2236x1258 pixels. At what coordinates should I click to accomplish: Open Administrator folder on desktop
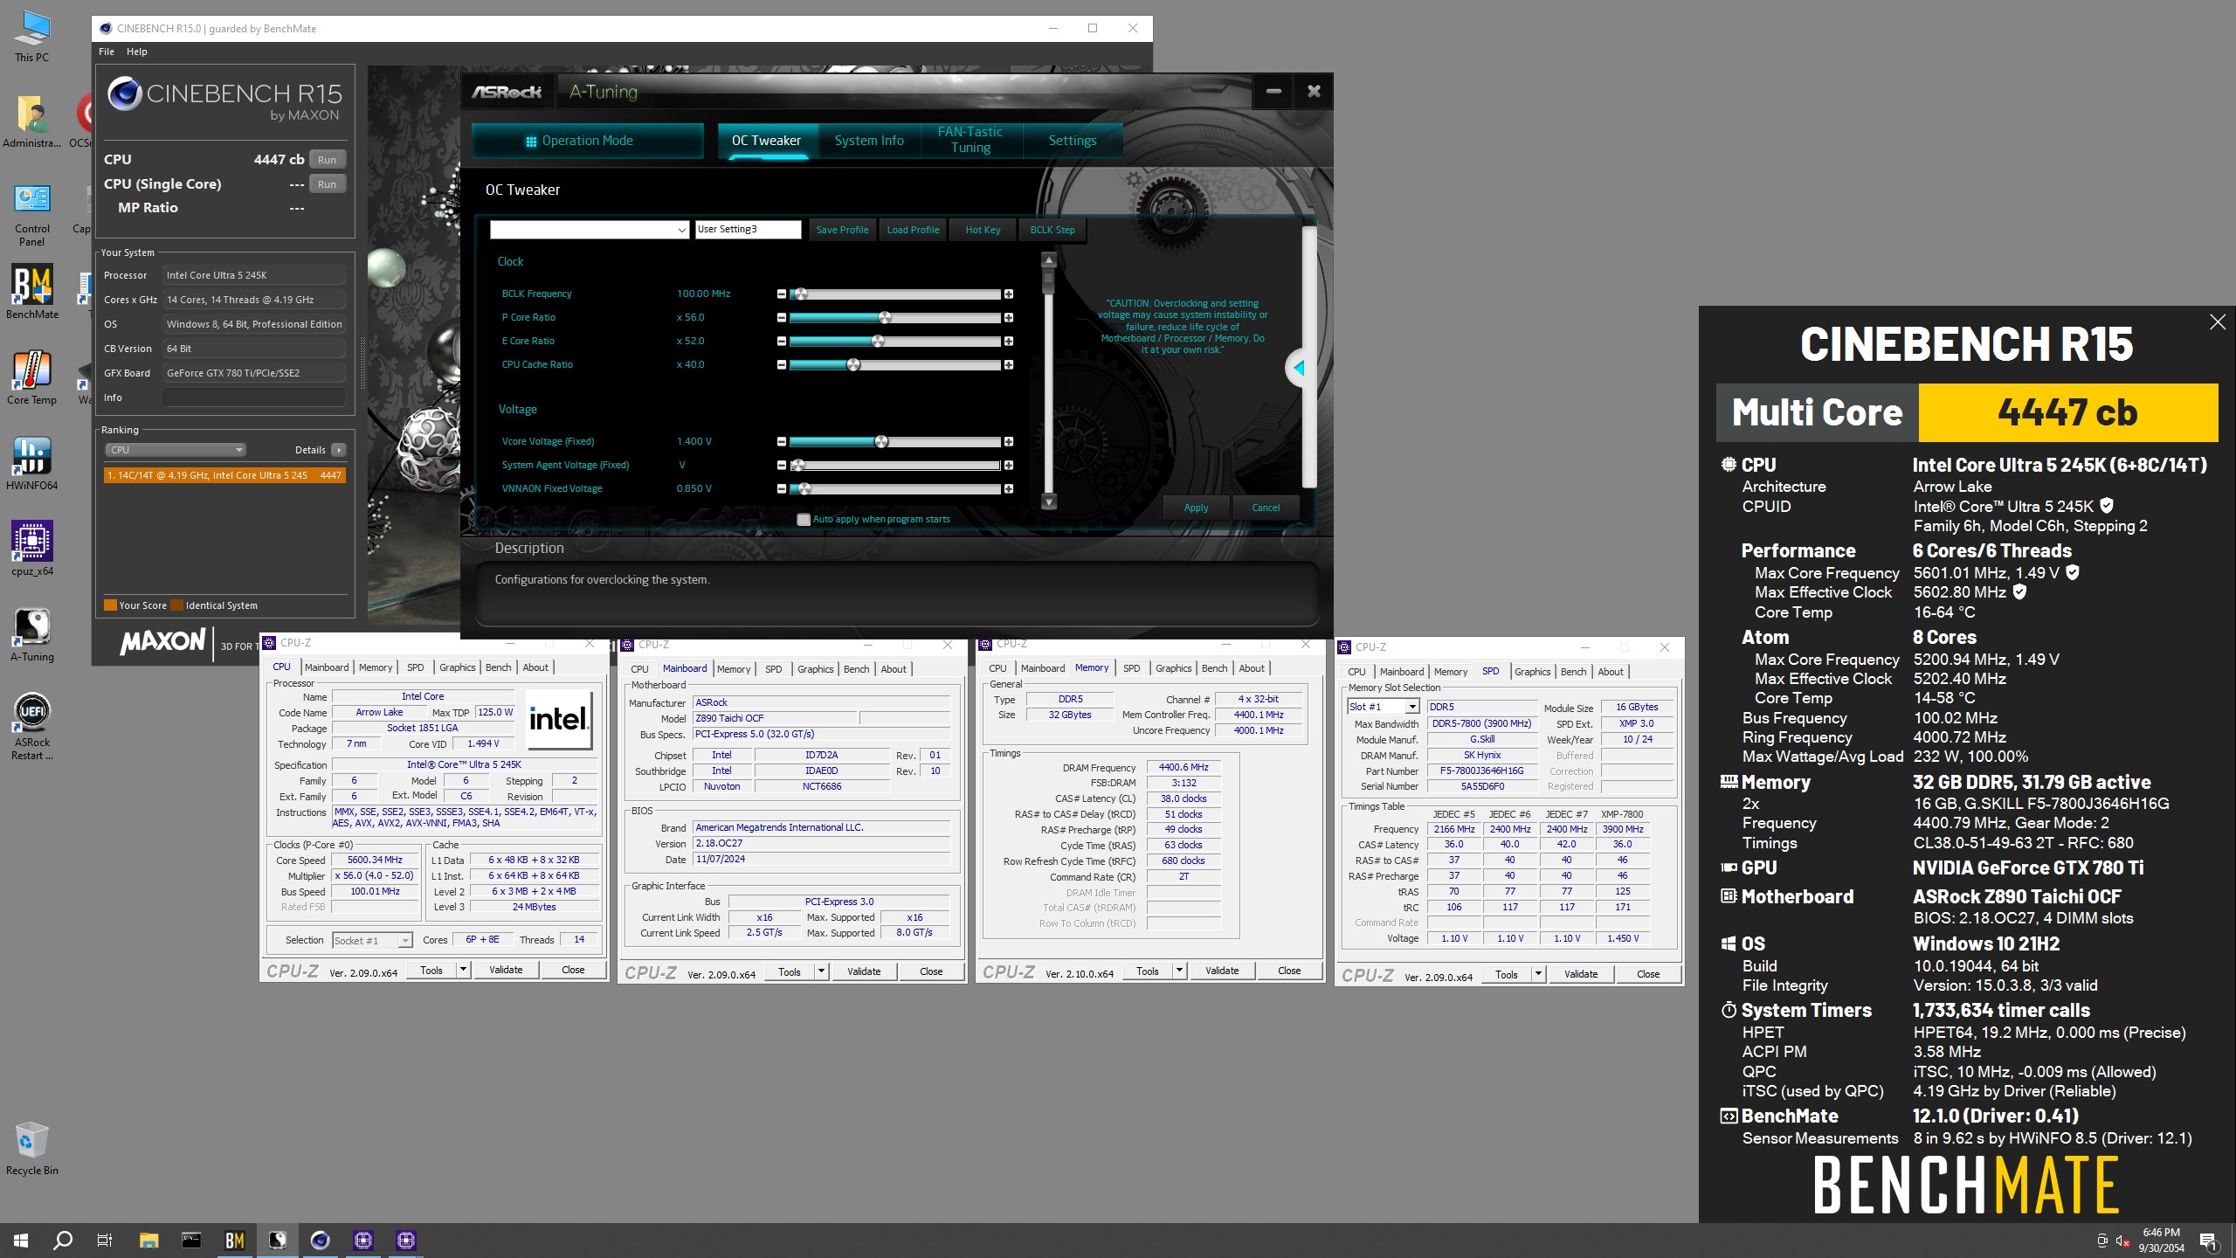click(x=32, y=122)
